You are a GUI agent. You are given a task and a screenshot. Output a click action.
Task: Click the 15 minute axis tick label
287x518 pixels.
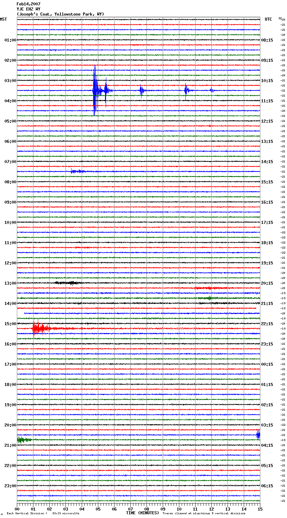click(x=260, y=509)
